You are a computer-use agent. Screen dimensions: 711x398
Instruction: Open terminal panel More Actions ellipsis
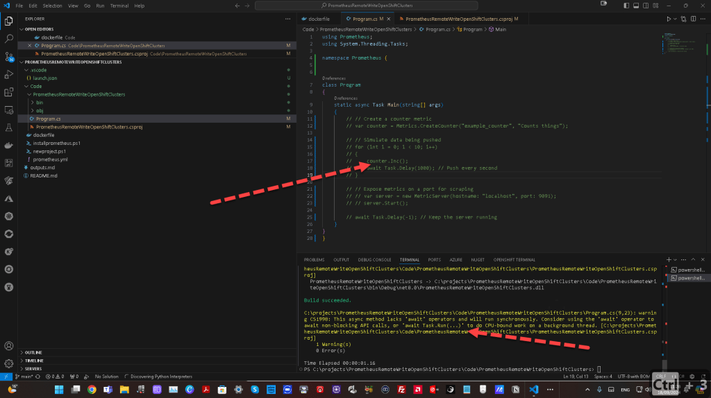(683, 259)
